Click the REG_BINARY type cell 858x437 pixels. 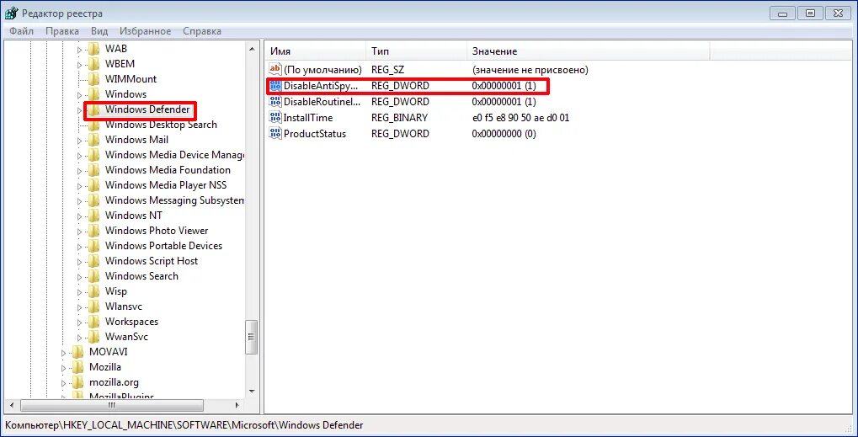tap(399, 118)
